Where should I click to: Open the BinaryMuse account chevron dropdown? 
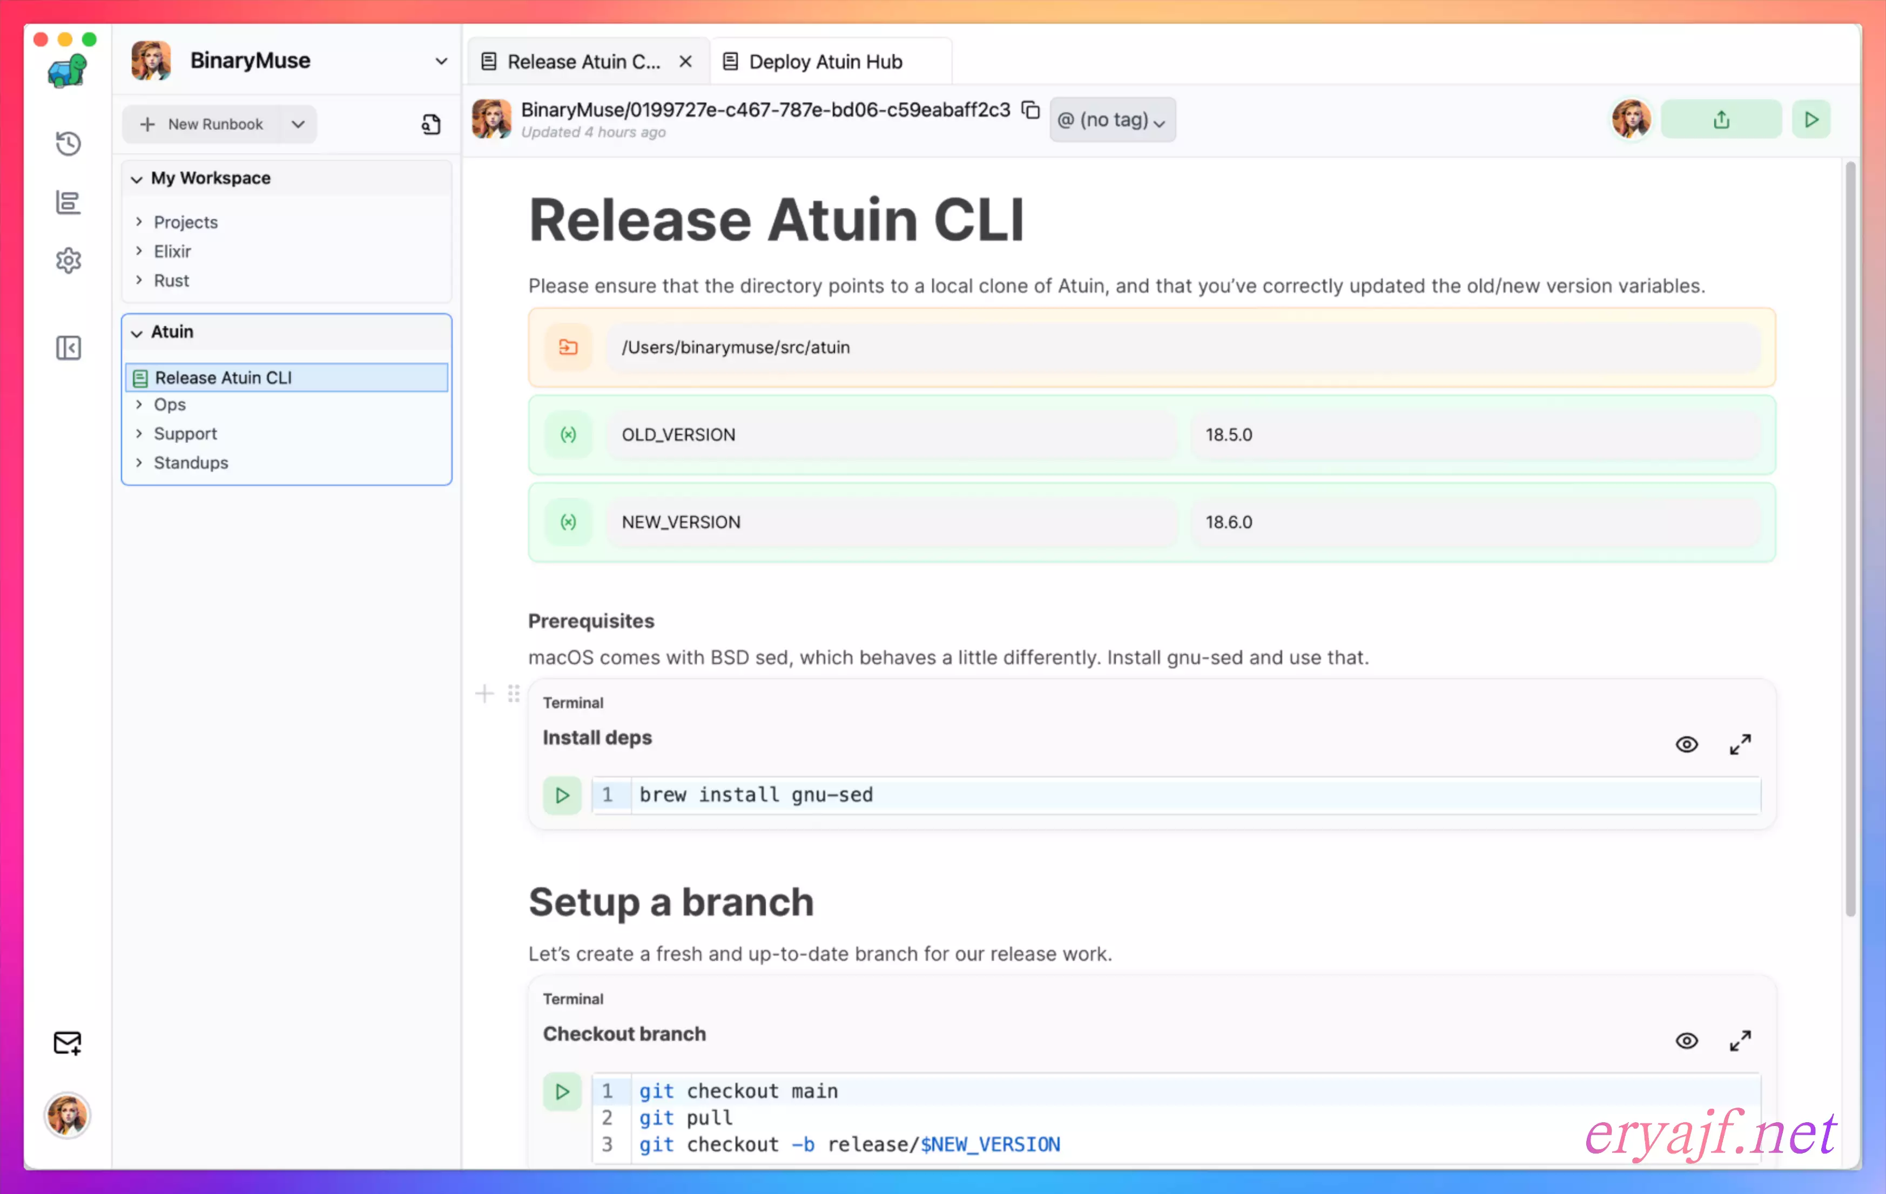(441, 61)
